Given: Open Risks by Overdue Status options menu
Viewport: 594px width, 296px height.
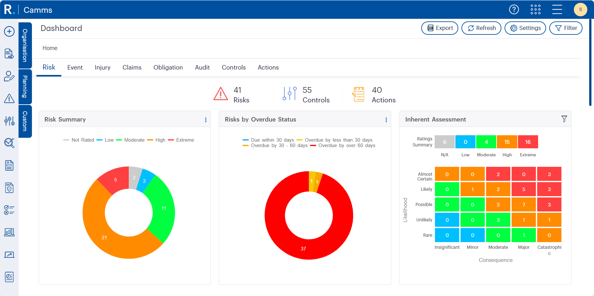Looking at the screenshot, I should [x=386, y=120].
